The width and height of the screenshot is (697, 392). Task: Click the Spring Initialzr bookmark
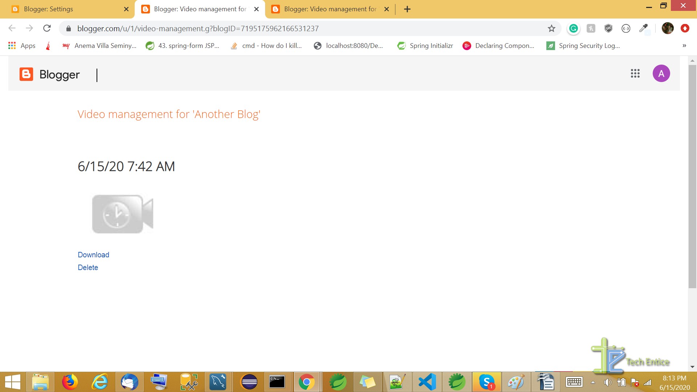click(431, 45)
